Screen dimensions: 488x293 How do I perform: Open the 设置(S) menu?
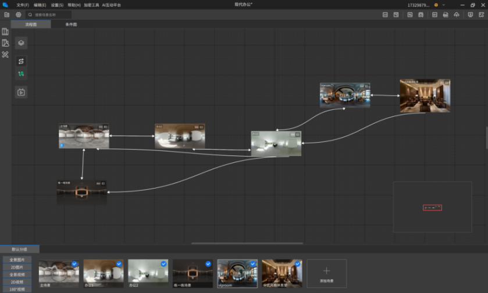pos(57,5)
